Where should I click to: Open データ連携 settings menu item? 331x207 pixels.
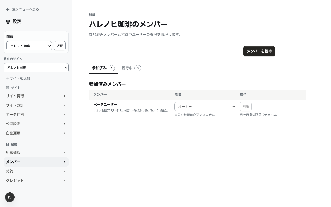[x=36, y=115]
